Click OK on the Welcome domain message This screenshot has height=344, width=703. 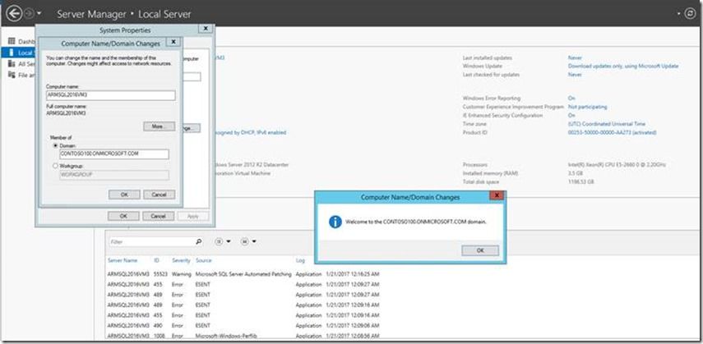pyautogui.click(x=480, y=250)
